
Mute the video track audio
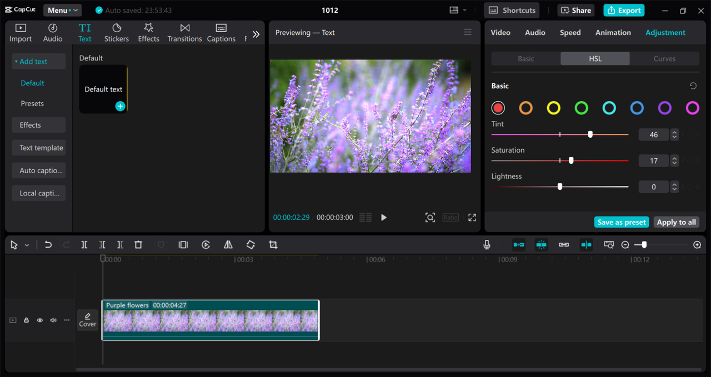53,320
